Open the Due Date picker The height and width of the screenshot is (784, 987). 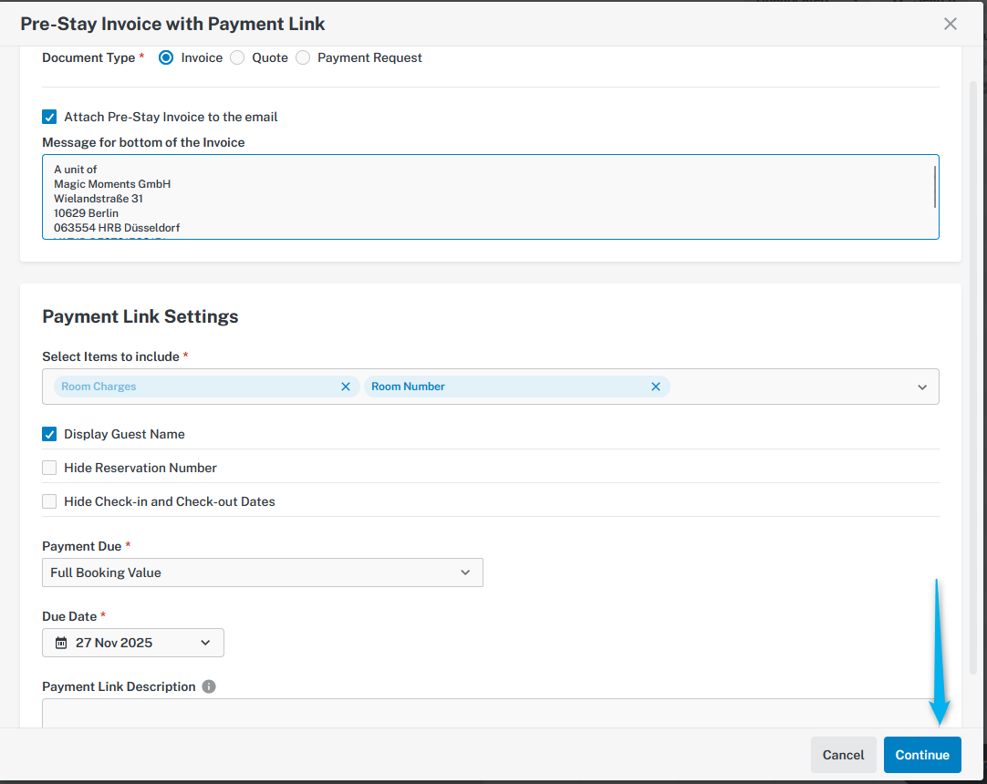pos(133,643)
